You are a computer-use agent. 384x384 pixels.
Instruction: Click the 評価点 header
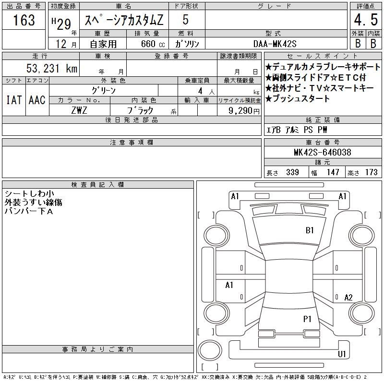tap(366, 6)
